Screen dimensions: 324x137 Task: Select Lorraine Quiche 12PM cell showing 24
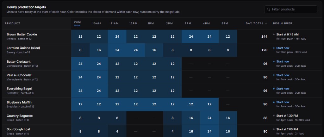(135, 50)
